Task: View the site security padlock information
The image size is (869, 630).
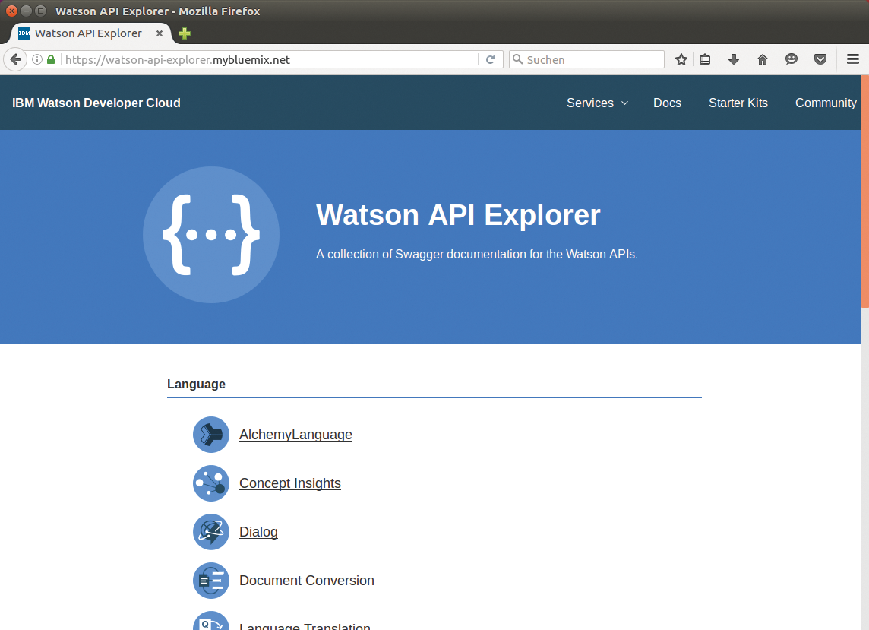Action: click(50, 59)
